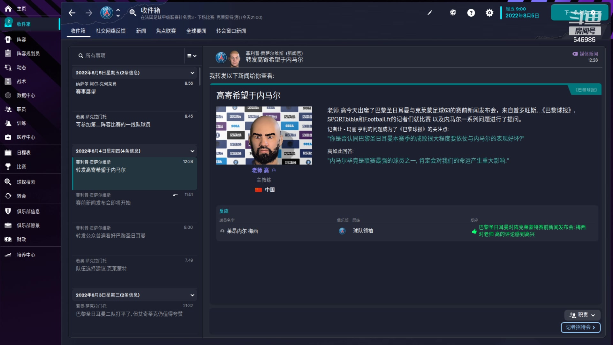
Task: Open the 球探搜索 scouting search icon
Action: tap(8, 182)
